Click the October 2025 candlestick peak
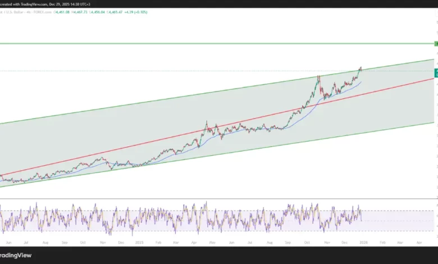Screen dimensions: 438x264 coord(318,77)
